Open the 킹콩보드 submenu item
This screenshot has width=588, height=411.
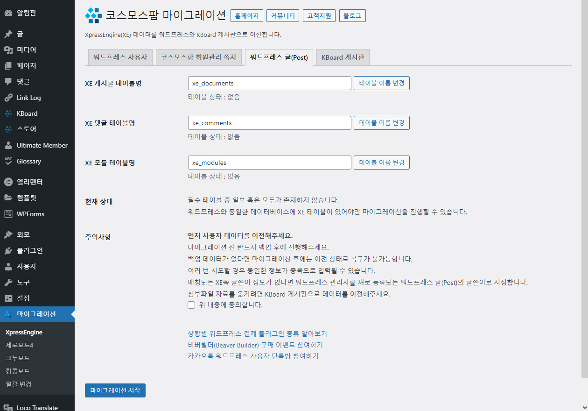tap(18, 371)
